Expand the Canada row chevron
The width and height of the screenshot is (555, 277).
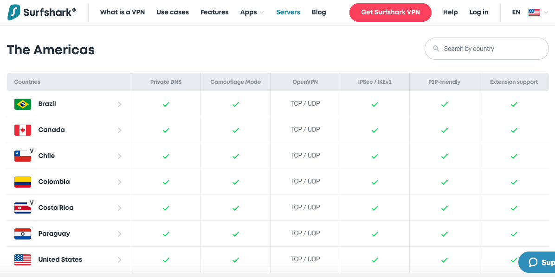tap(120, 130)
